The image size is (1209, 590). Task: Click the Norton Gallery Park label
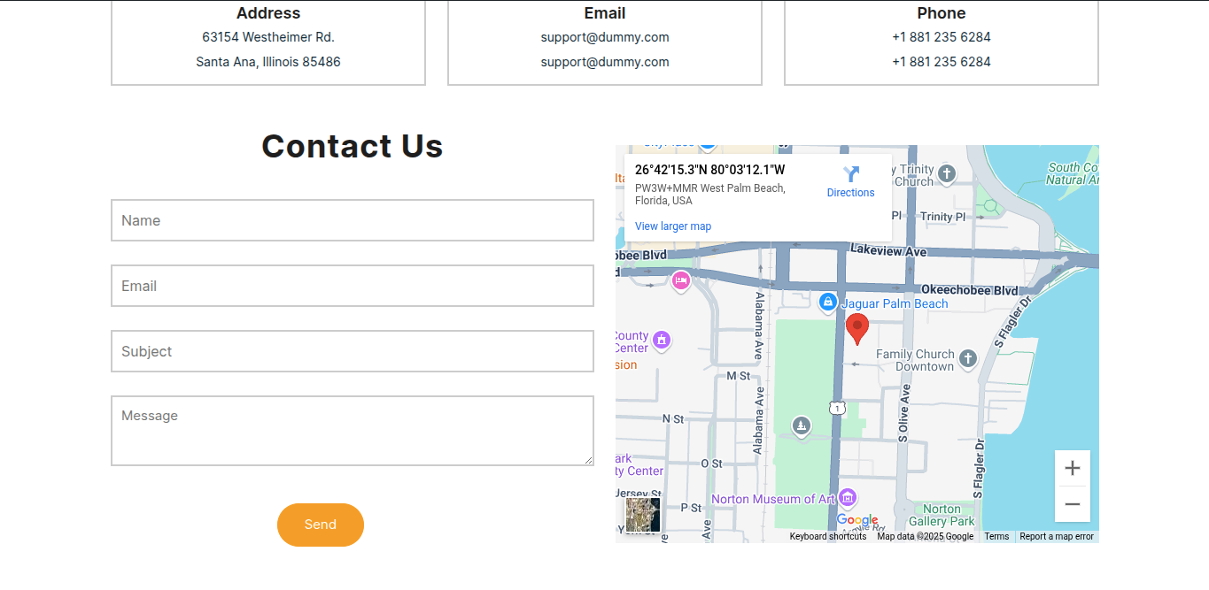(x=942, y=515)
